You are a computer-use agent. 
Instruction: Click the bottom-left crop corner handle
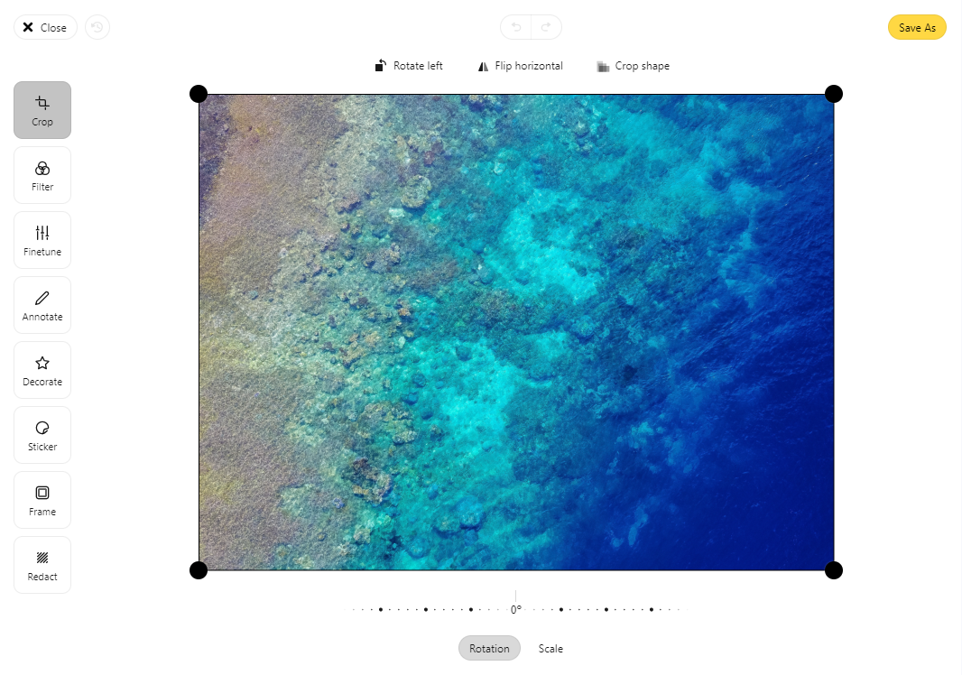coord(199,570)
